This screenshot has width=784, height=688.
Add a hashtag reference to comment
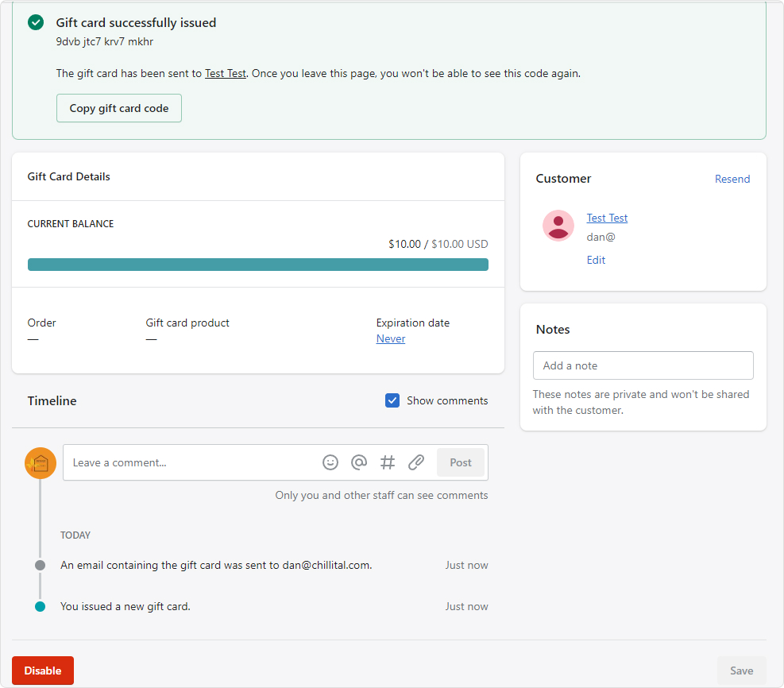388,462
